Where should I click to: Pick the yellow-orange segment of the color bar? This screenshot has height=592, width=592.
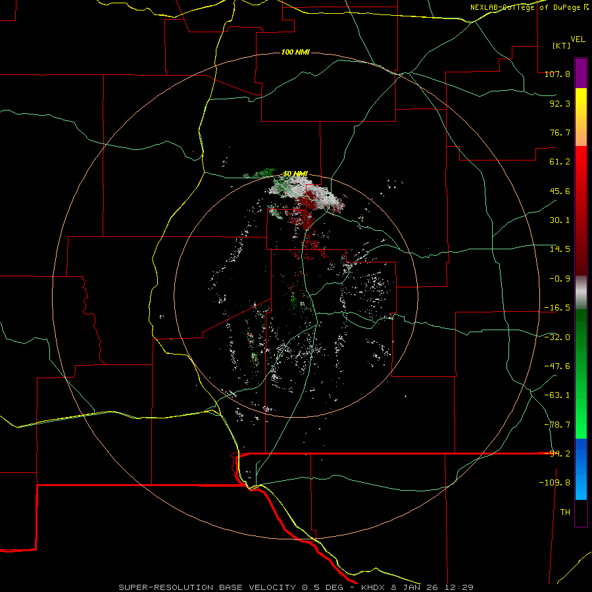tap(581, 117)
